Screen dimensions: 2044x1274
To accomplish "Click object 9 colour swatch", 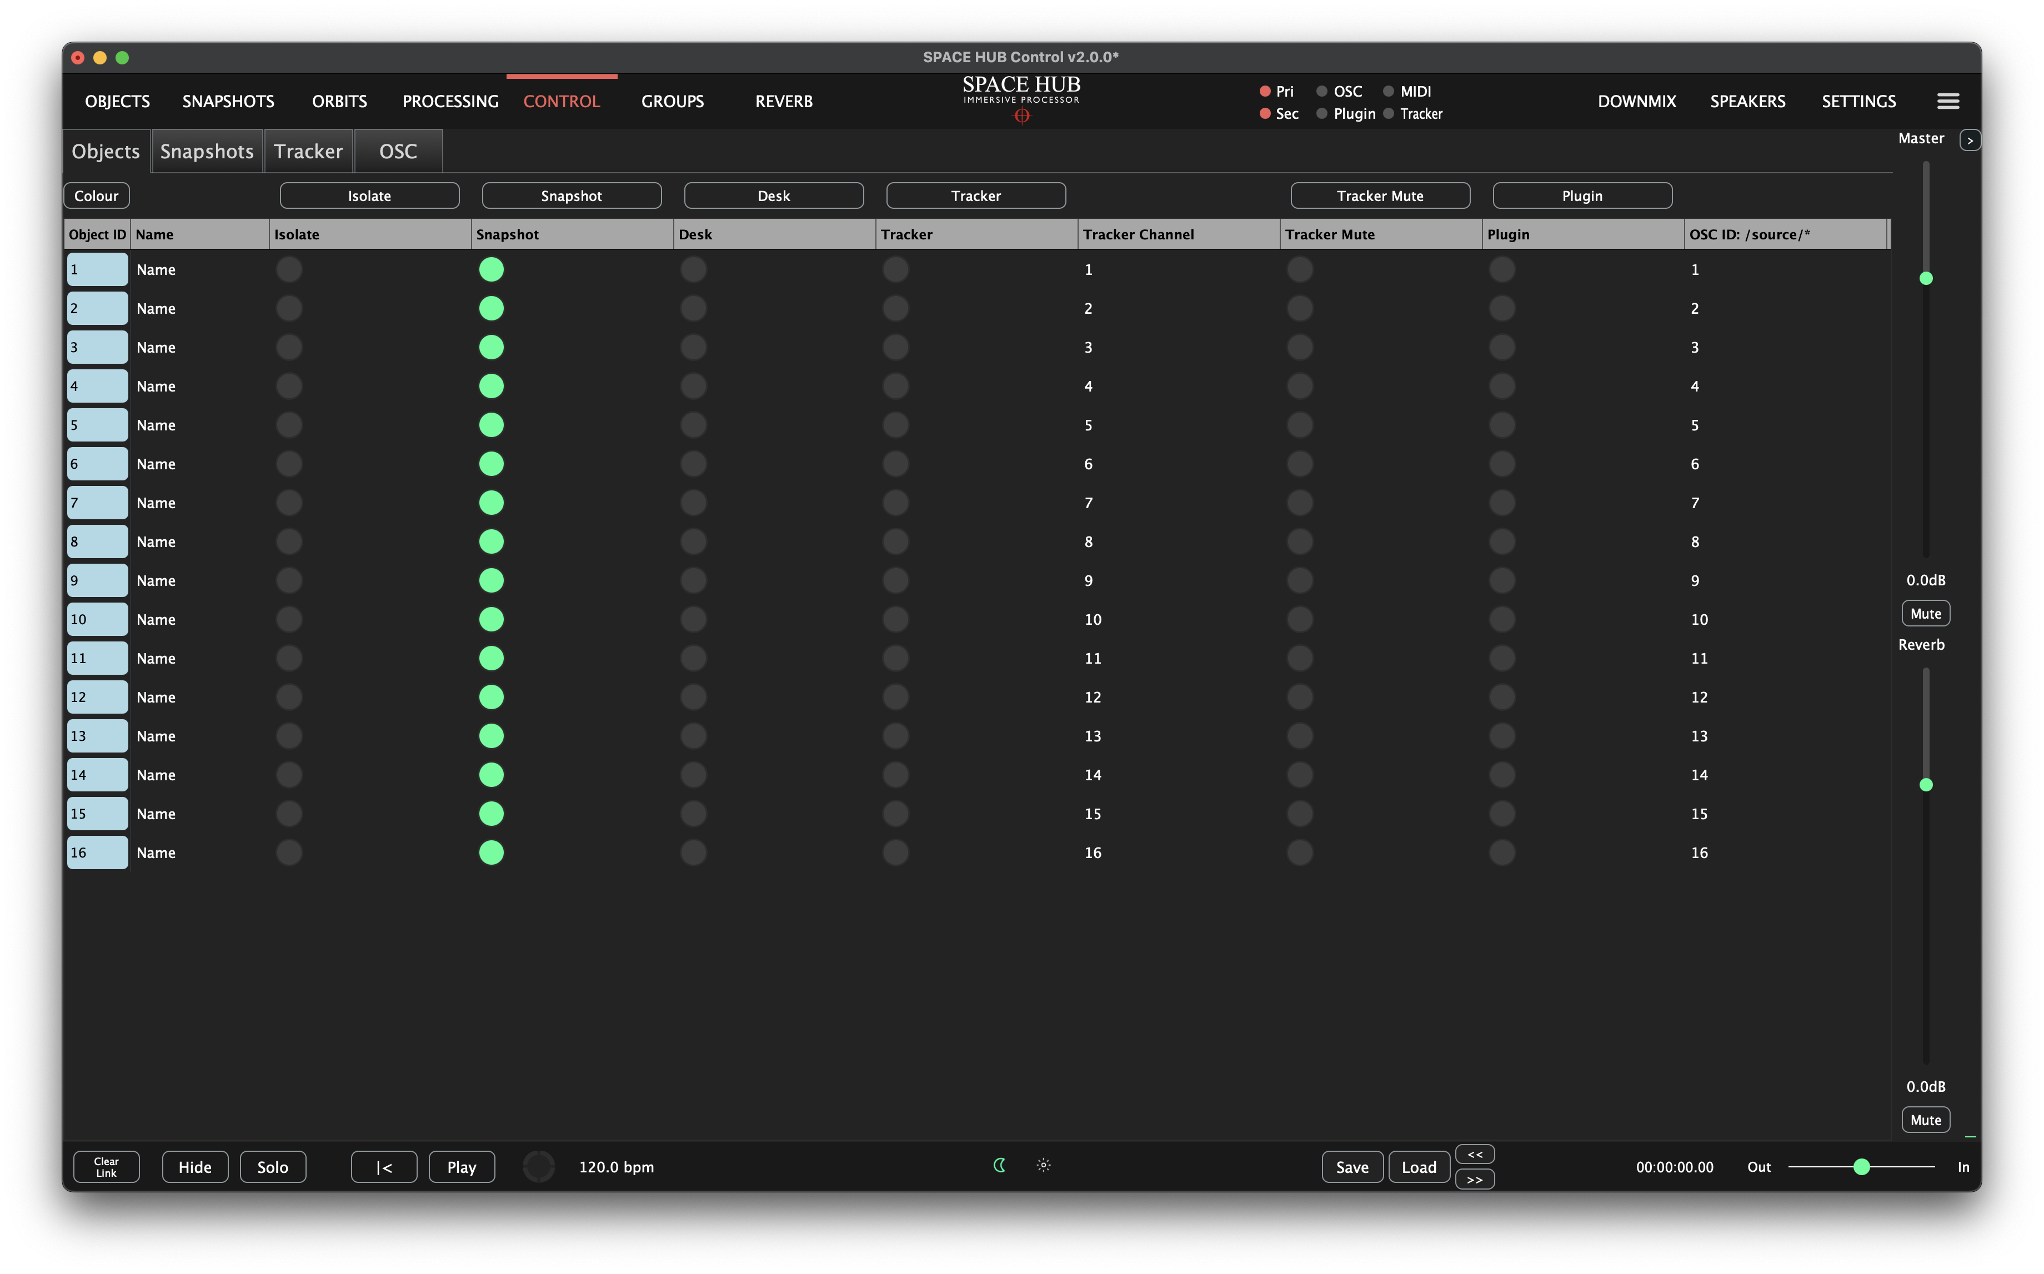I will pyautogui.click(x=98, y=580).
